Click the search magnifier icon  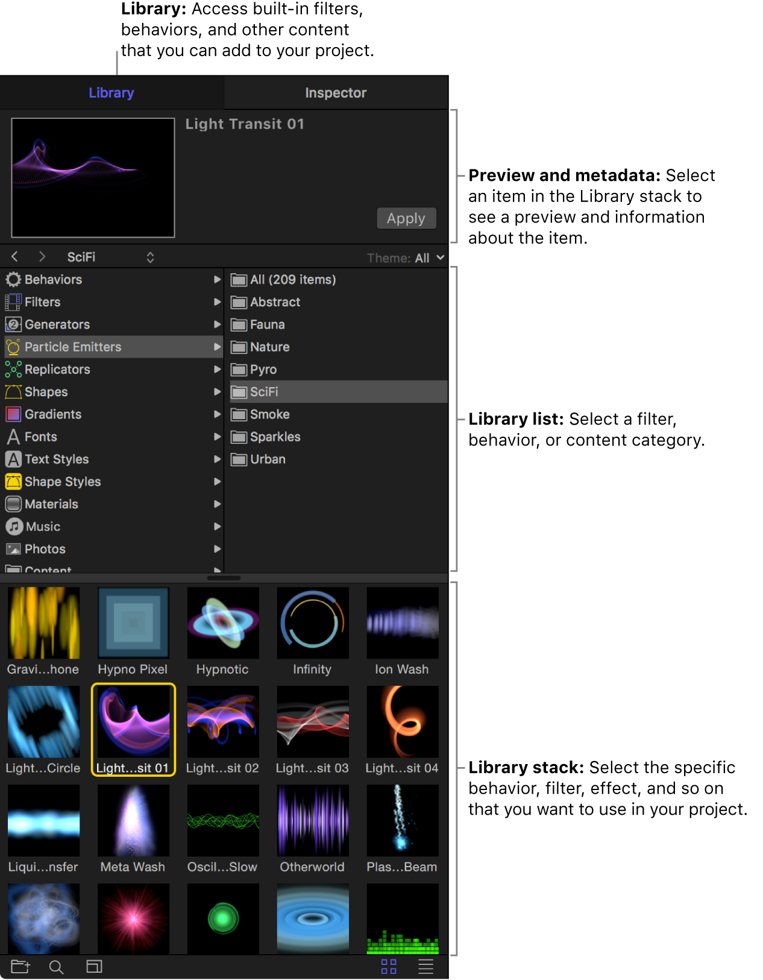(56, 967)
